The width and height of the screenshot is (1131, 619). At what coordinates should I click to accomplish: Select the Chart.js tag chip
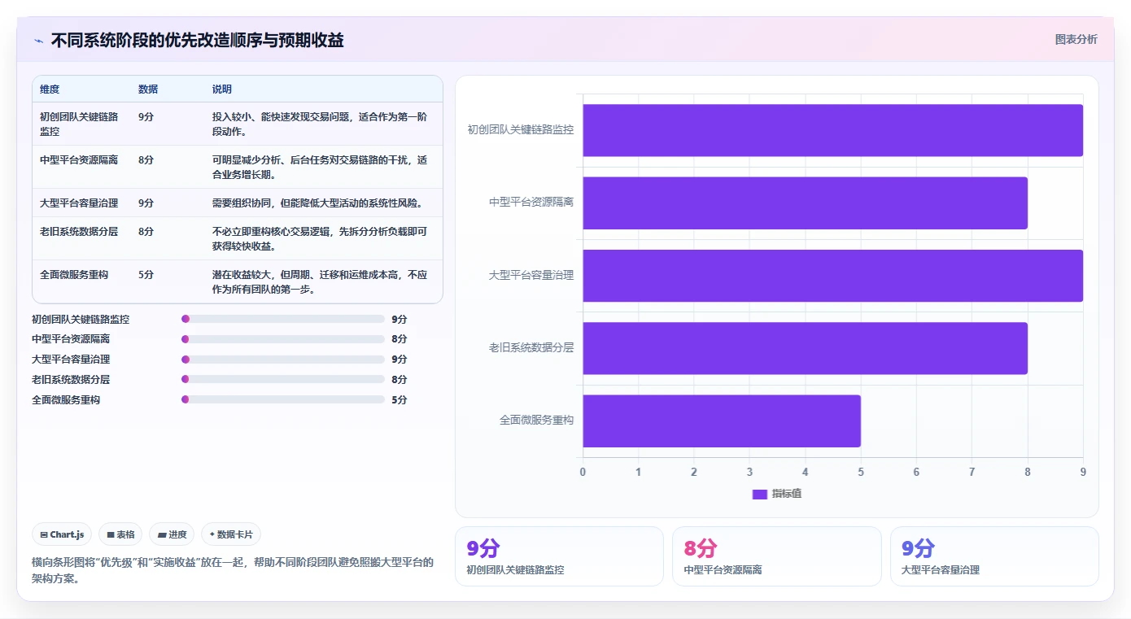63,534
